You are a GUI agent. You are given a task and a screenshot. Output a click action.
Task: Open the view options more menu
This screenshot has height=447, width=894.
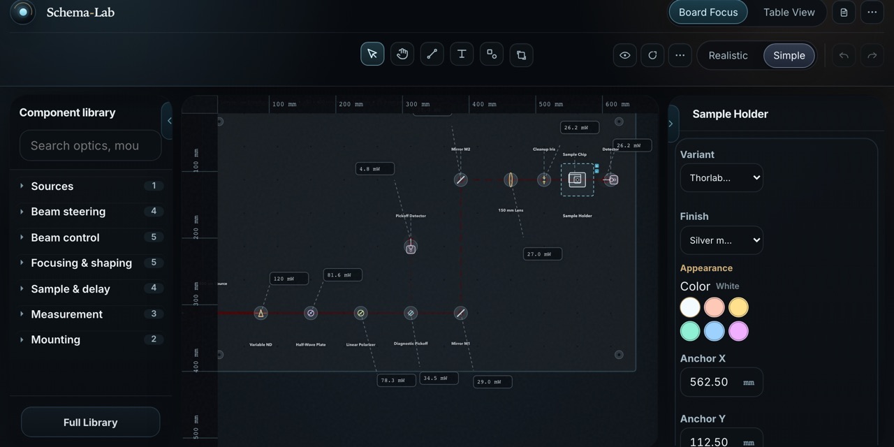(x=680, y=55)
